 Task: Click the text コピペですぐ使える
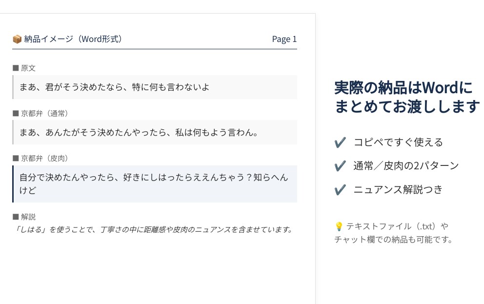coord(398,142)
